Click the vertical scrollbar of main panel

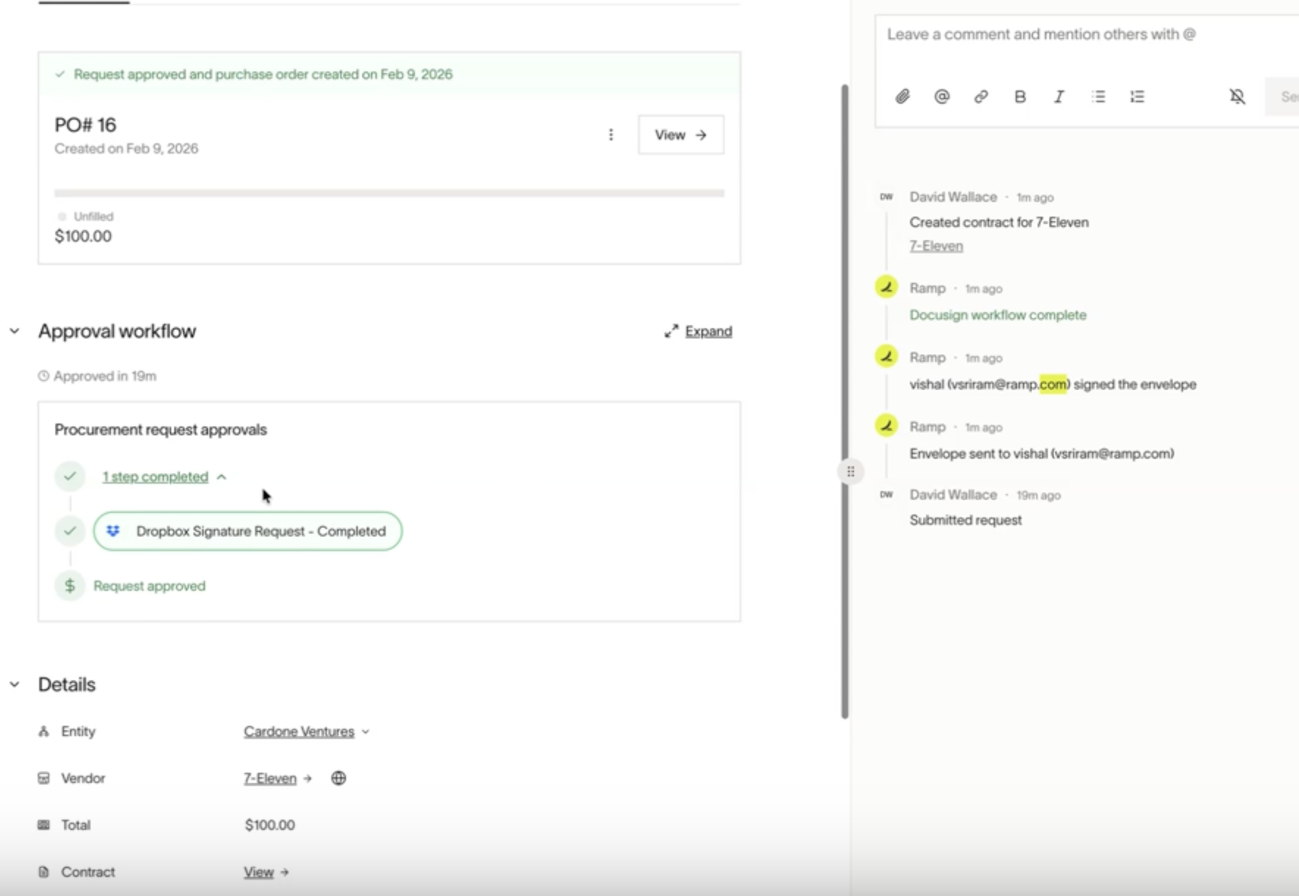(844, 402)
